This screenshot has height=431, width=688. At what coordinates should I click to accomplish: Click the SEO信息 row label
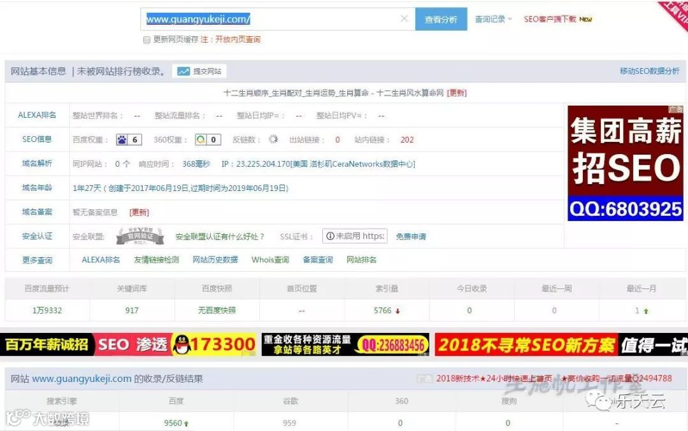pyautogui.click(x=37, y=139)
